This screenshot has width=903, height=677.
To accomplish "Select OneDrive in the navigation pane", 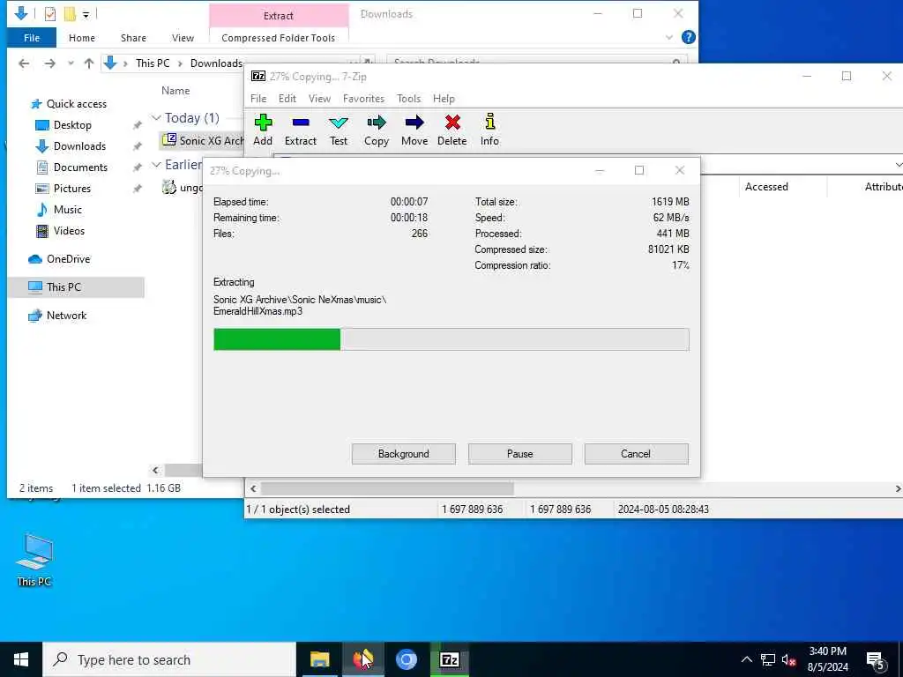I will 68,259.
